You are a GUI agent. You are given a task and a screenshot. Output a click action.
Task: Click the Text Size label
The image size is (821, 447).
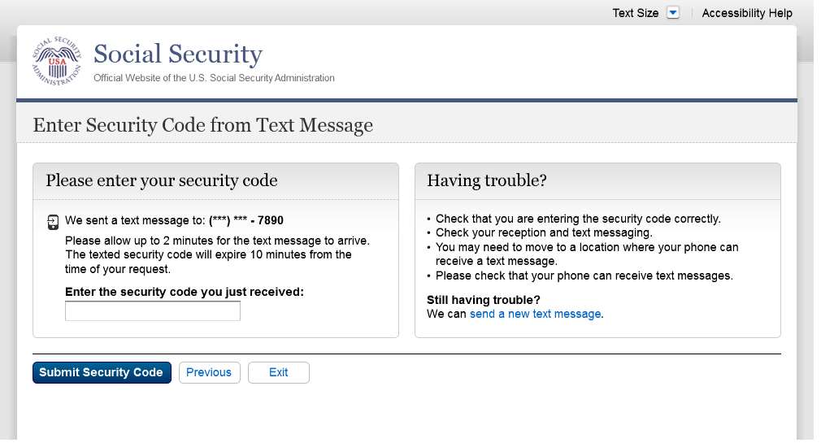(635, 13)
